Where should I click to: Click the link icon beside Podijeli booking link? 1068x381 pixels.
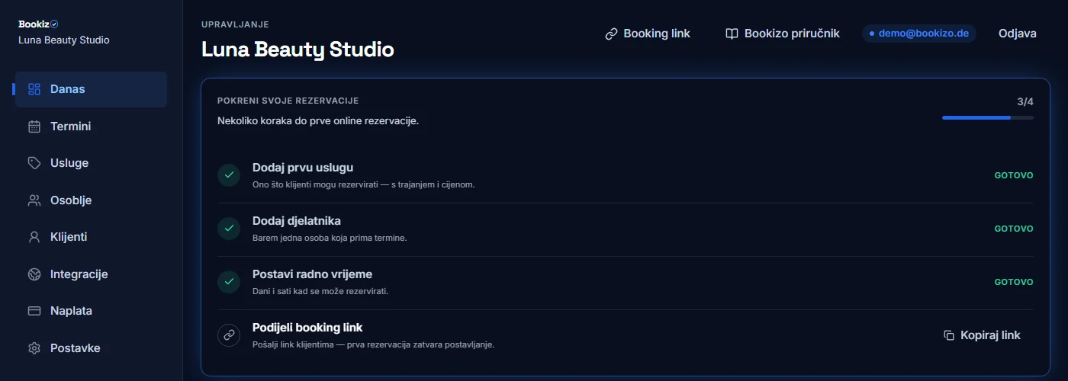[x=229, y=335]
